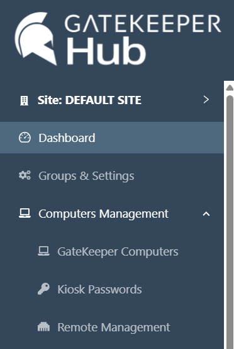Screen dimensions: 234x349
Task: Click the Dashboard speedometer gauge icon
Action: point(25,138)
